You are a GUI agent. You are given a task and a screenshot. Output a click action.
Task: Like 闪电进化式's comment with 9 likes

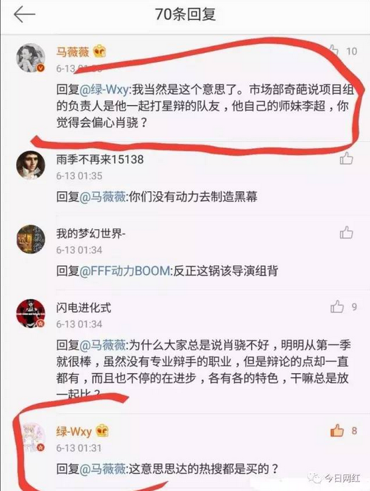[337, 306]
